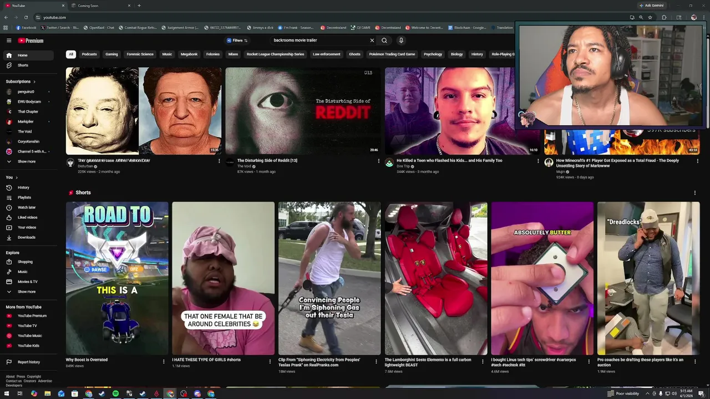Open the Lamborghini Sesto Elemento short
710x399 pixels.
pyautogui.click(x=436, y=278)
